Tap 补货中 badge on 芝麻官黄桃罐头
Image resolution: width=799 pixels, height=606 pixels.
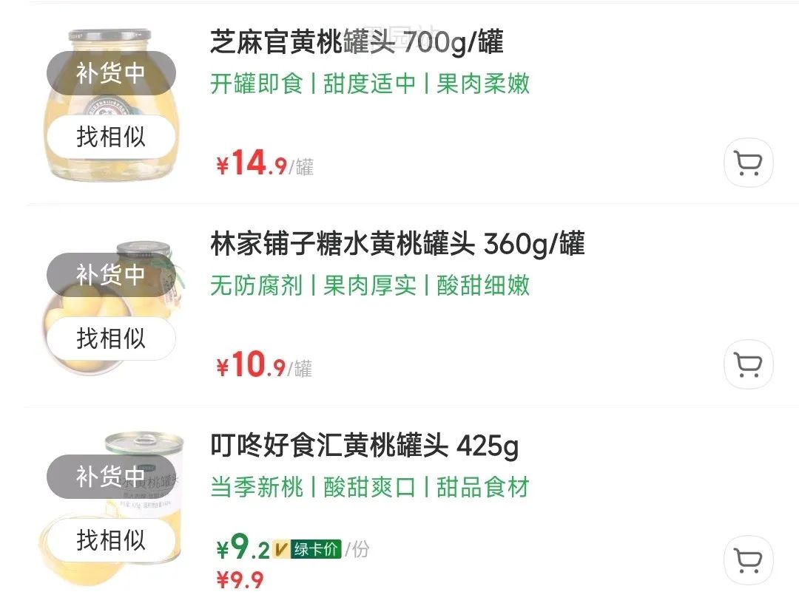tap(111, 73)
